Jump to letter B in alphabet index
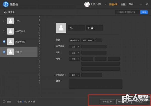Viewport: 151px width, 106px height. [39, 20]
